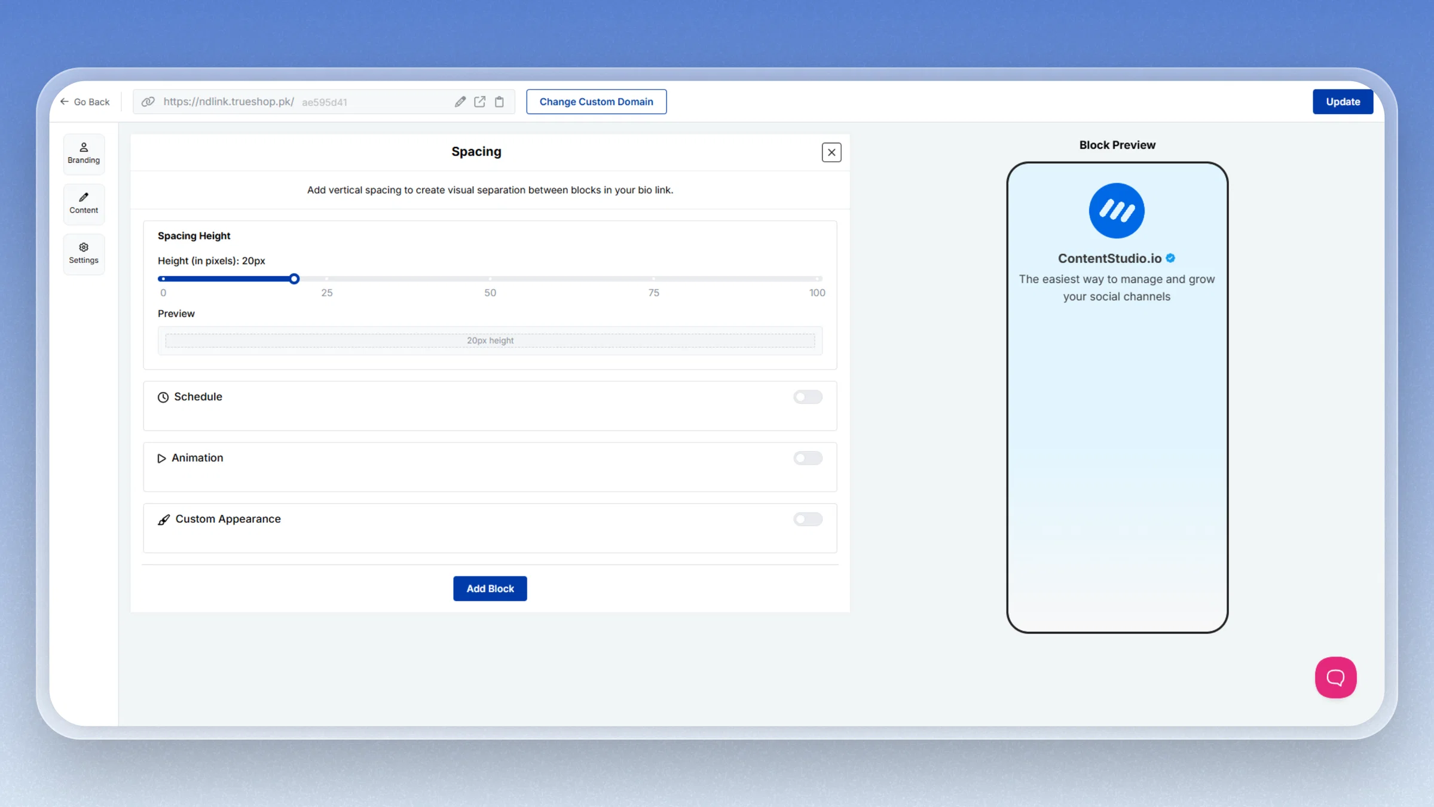Click the Animation section label
The width and height of the screenshot is (1434, 807).
click(197, 458)
